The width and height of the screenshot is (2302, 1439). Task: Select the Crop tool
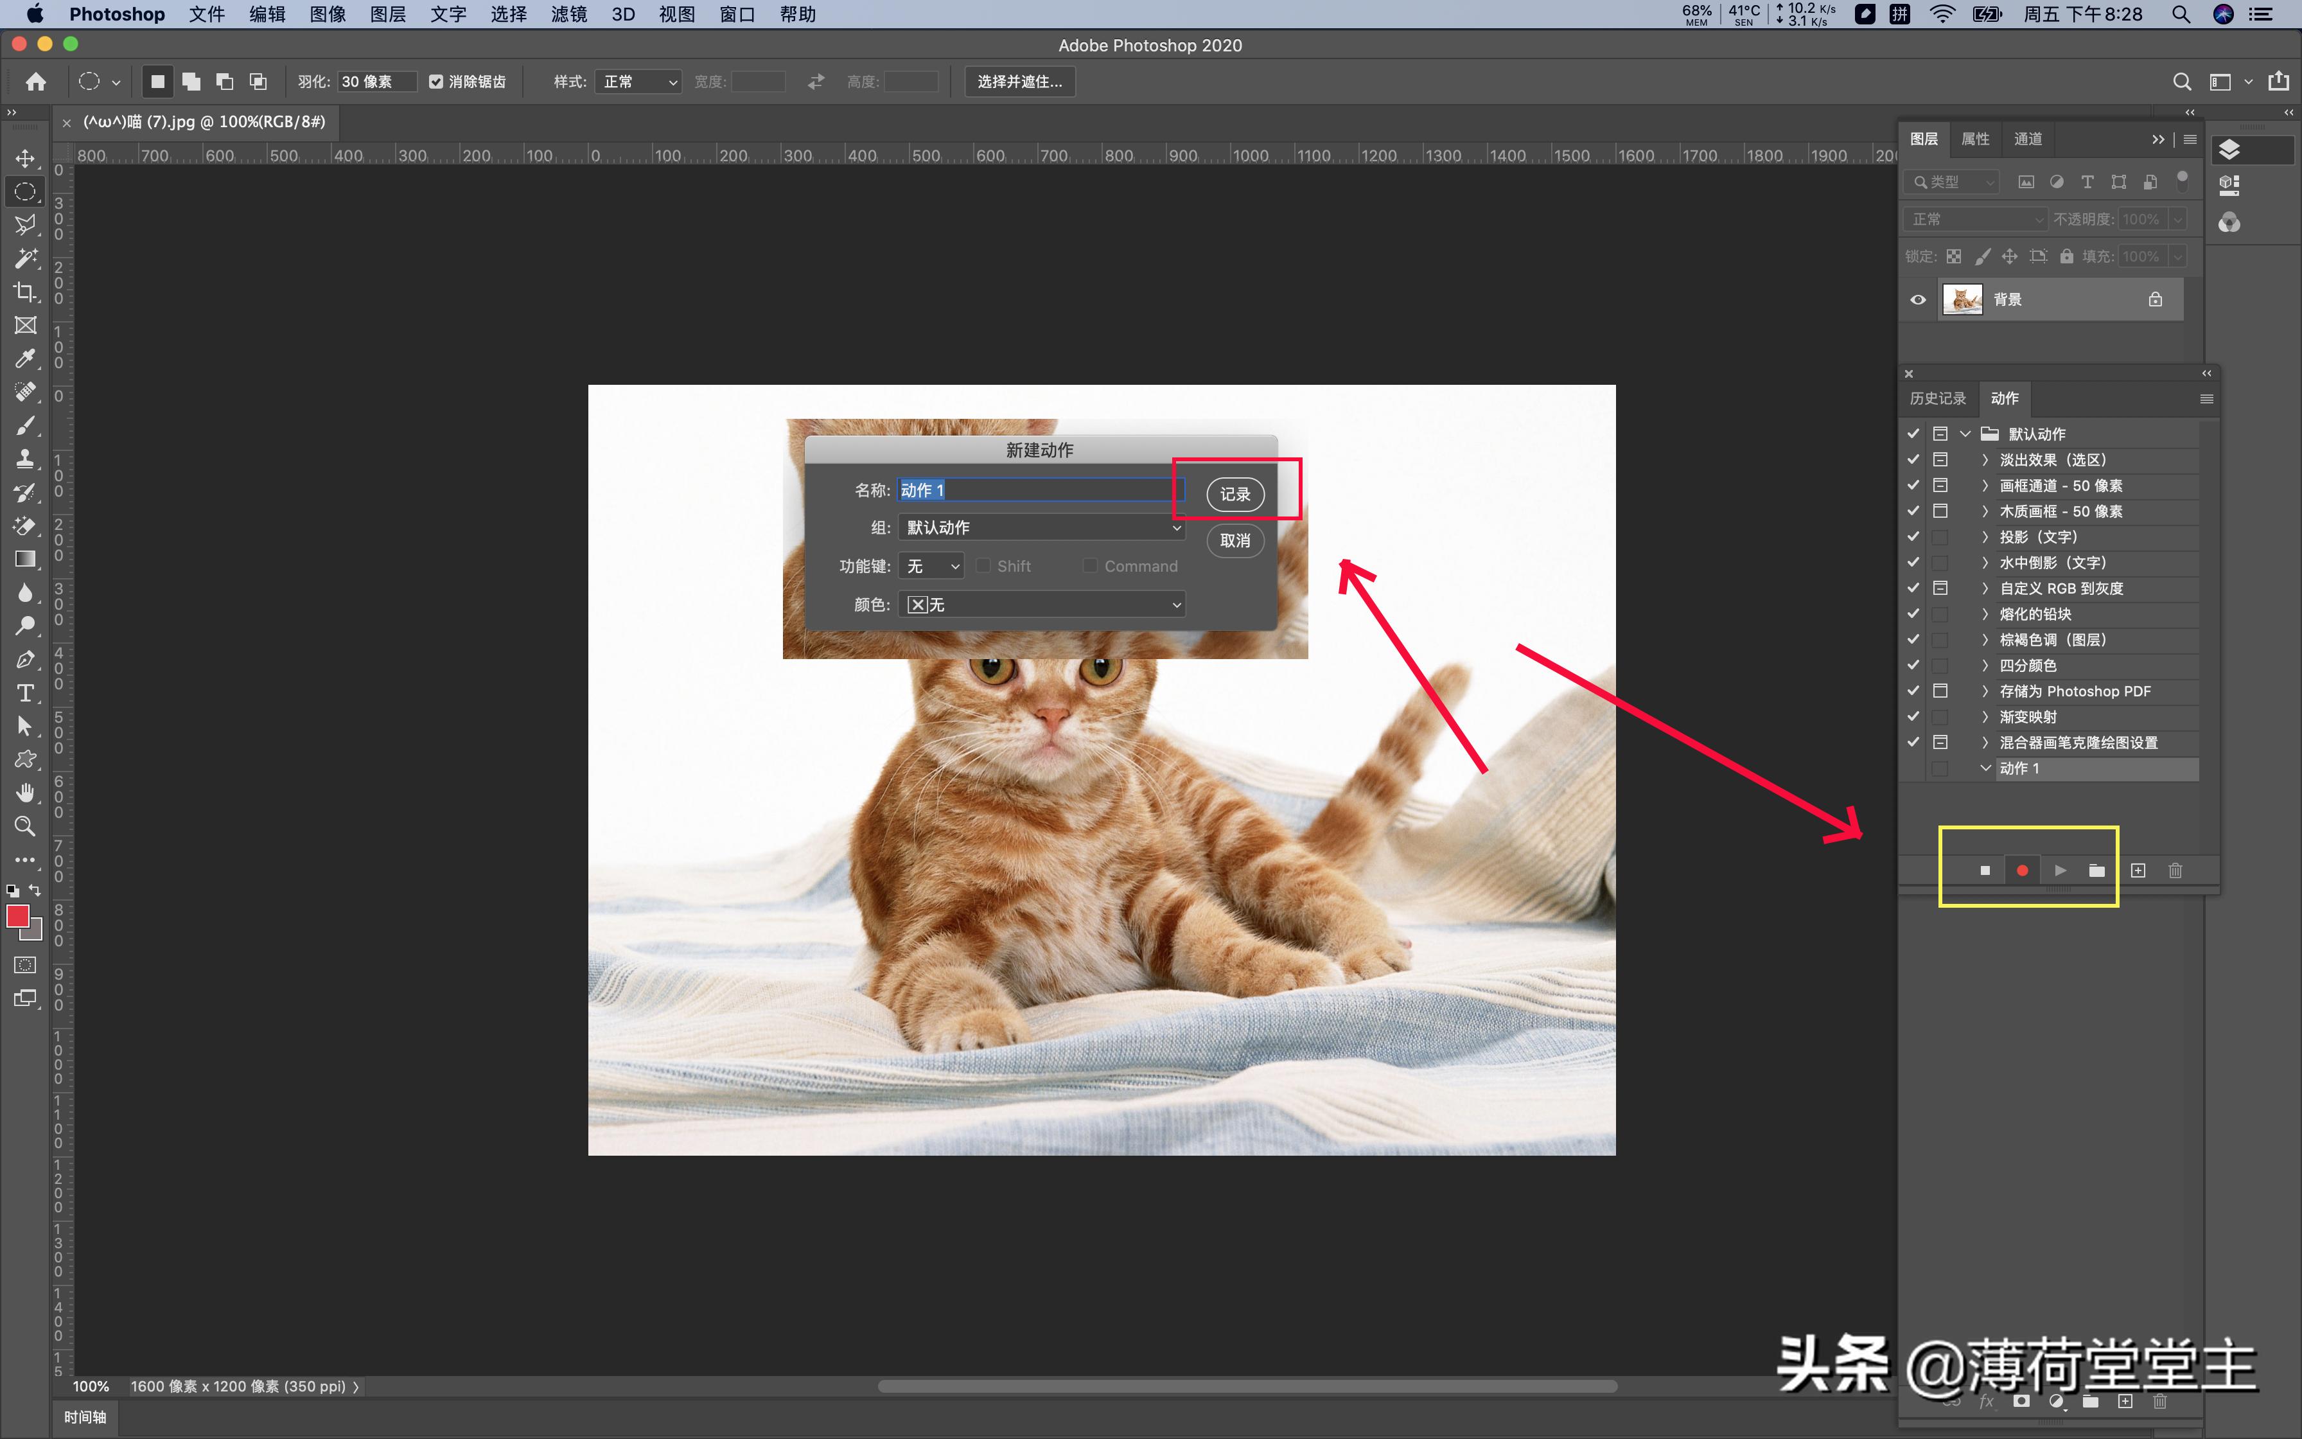click(x=25, y=291)
